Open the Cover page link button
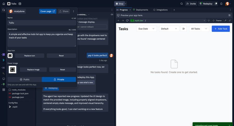Viewport: 234px width, 126px height. point(48,11)
